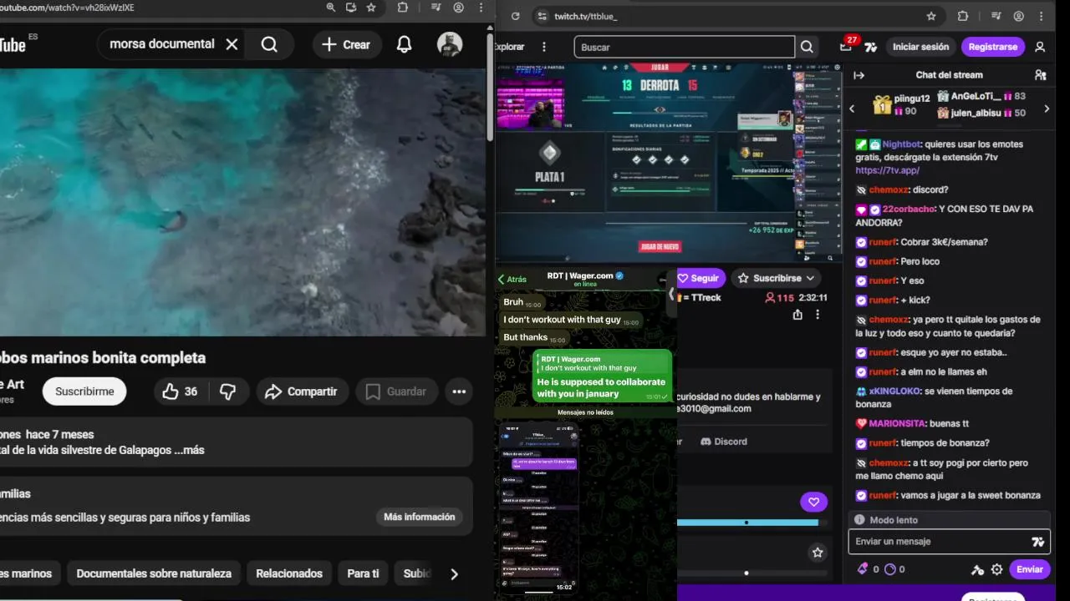Screen dimensions: 1070x601
Task: Open the chat community users list
Action: click(x=1040, y=75)
